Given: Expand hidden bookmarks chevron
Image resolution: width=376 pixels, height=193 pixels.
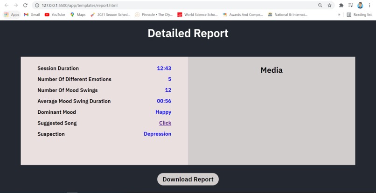Looking at the screenshot, I should 339,14.
